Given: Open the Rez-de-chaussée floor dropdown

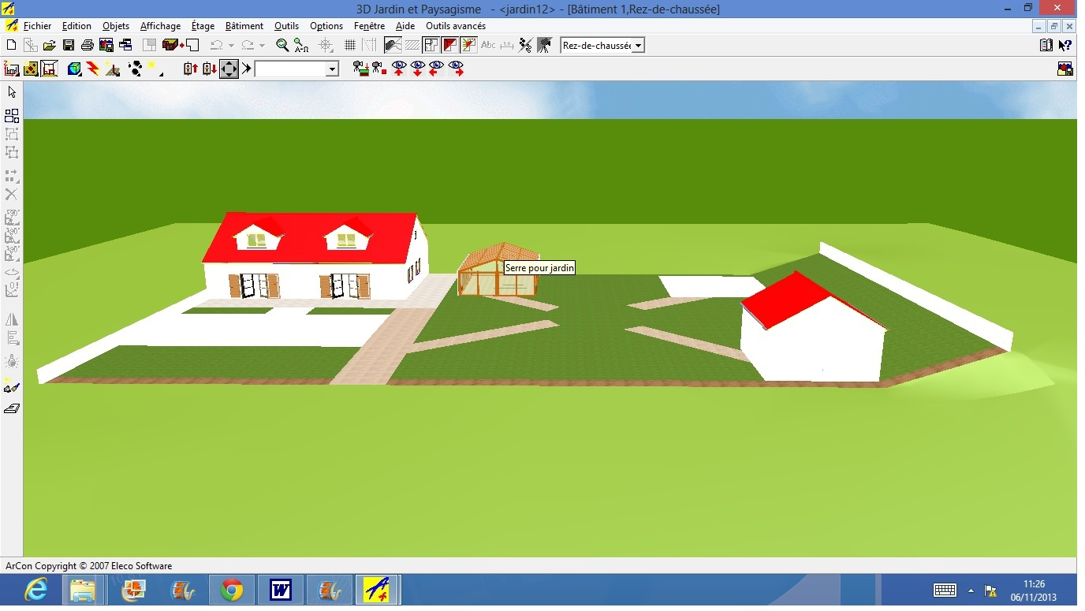Looking at the screenshot, I should [638, 46].
